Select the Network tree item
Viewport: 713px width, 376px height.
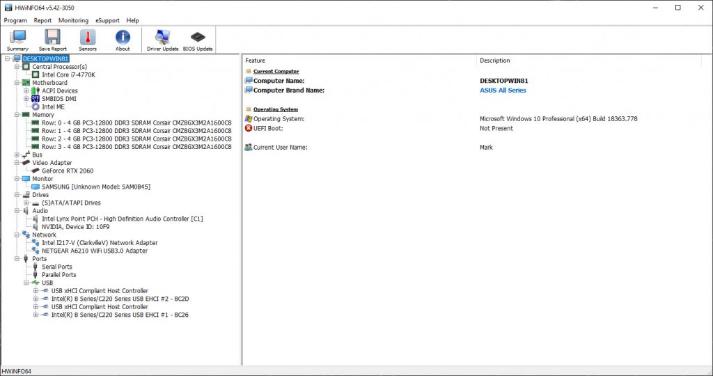coord(44,235)
